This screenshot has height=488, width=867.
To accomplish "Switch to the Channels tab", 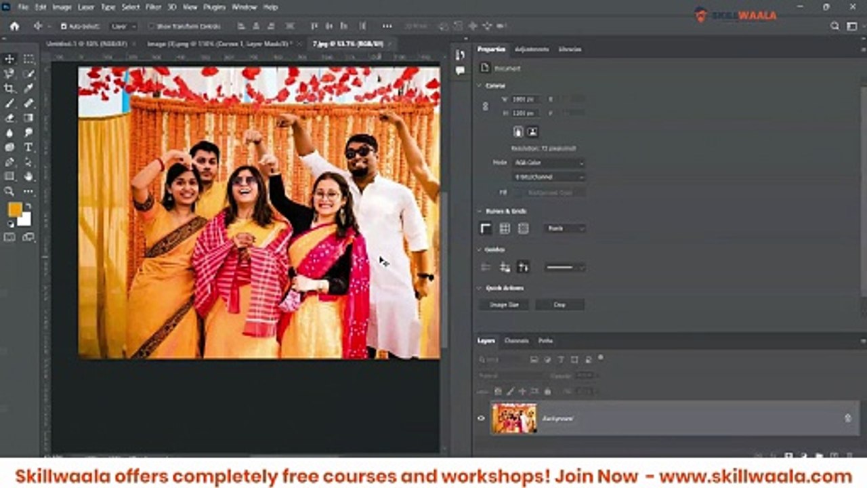I will pos(517,341).
